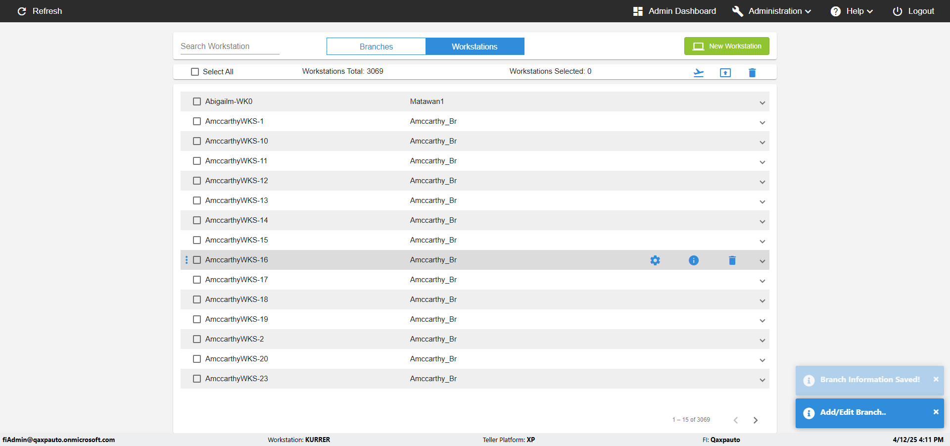The width and height of the screenshot is (950, 446).
Task: Click the New Workstation button
Action: [x=726, y=46]
